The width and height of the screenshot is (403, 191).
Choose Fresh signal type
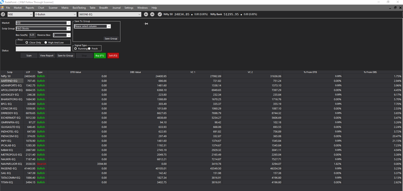[93, 49]
